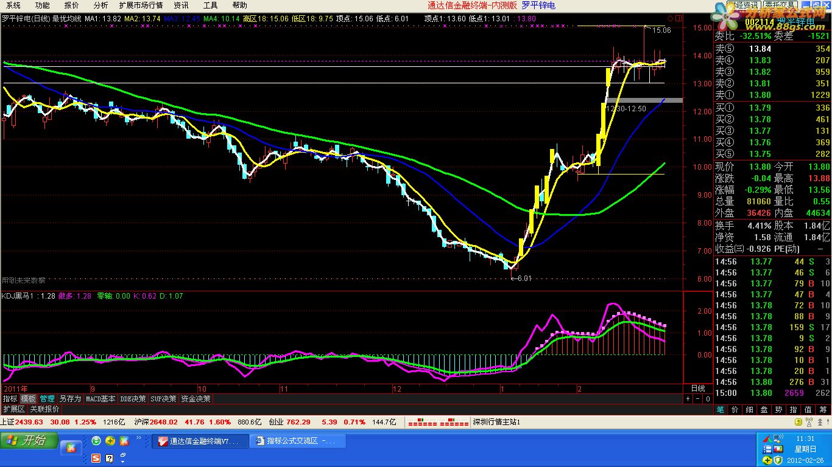The height and width of the screenshot is (467, 832).
Task: Select the 模板 tab below the chart
Action: [28, 399]
